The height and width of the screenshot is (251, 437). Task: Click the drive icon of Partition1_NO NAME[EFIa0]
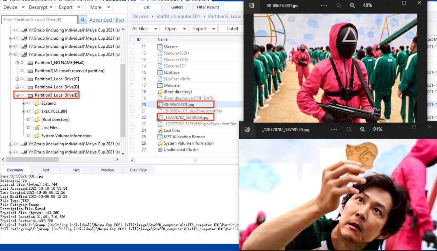[x=30, y=63]
